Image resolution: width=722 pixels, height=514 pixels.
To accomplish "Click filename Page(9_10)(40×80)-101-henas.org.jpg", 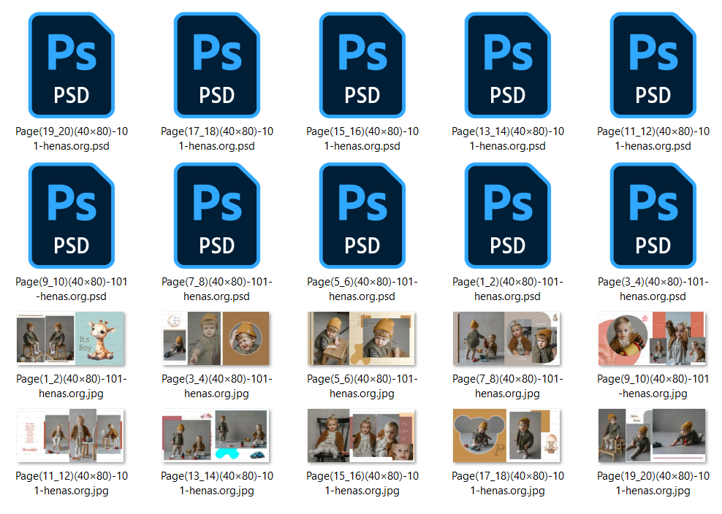I will coord(653,386).
